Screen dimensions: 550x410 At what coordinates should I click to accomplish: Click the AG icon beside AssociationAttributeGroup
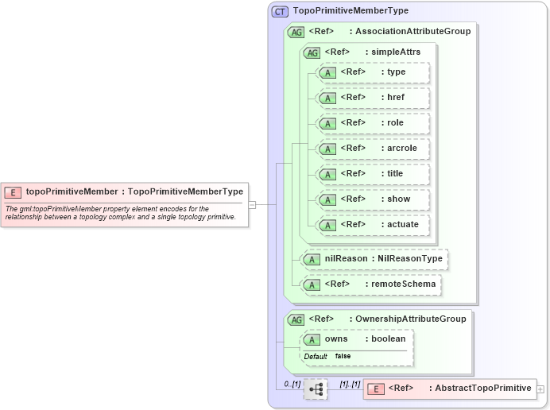pos(296,33)
